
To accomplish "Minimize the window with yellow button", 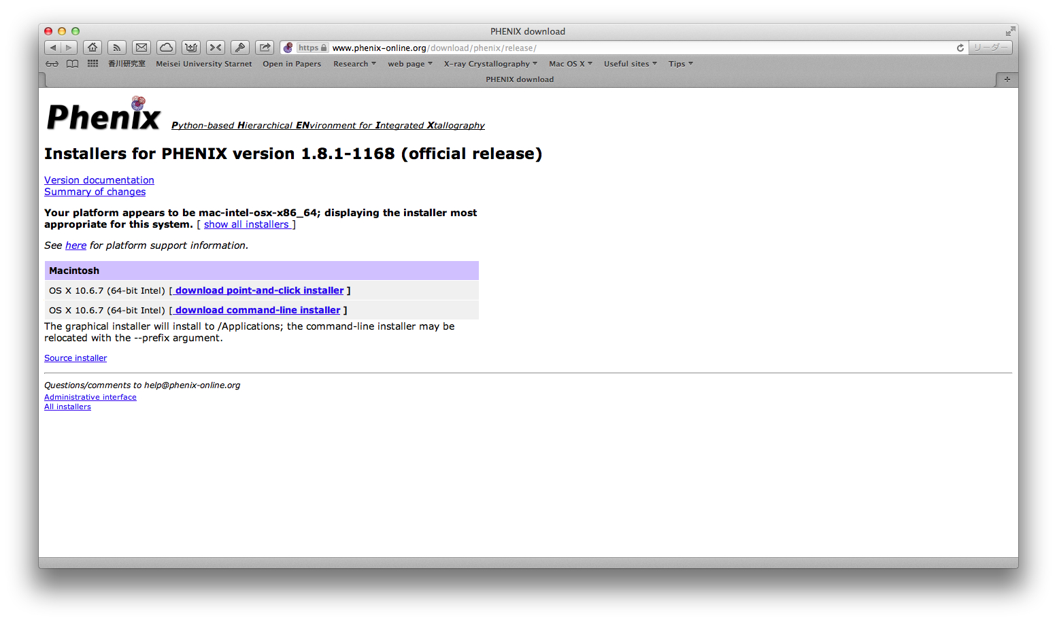I will point(62,31).
